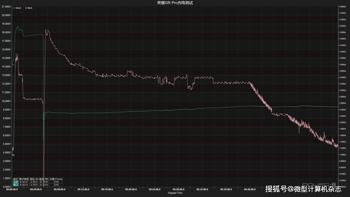This screenshot has width=350, height=197.
Task: Click the 5.000V voltage axis tick
Action: tap(7, 144)
